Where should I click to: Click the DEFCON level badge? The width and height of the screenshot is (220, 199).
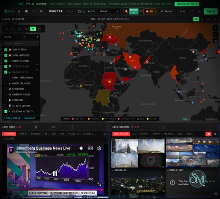[x=134, y=11]
